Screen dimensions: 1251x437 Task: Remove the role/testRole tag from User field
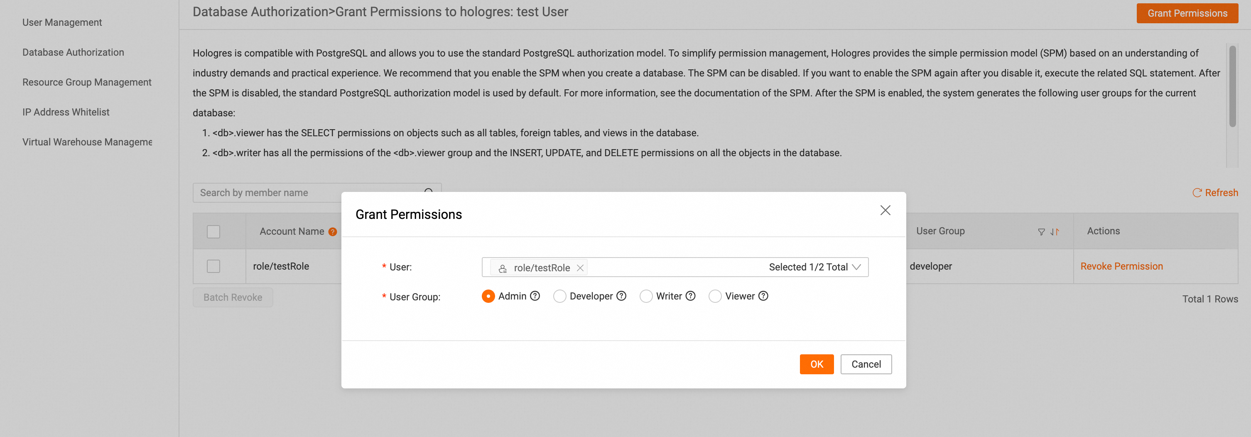[x=580, y=268]
